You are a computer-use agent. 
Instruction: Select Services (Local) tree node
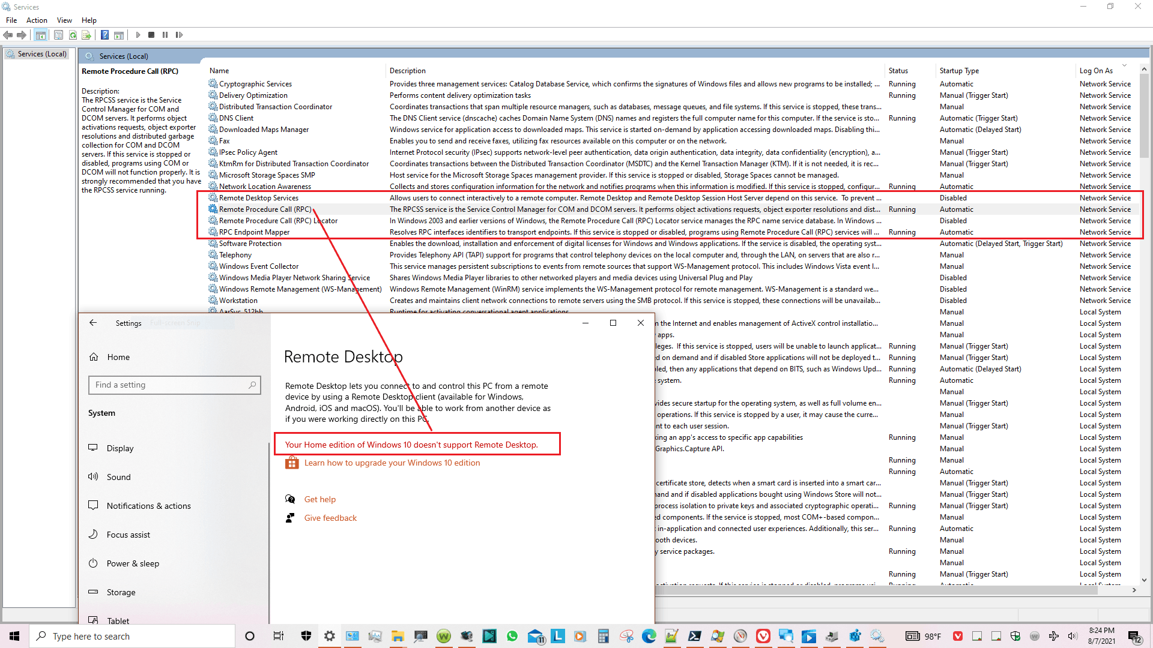(41, 54)
